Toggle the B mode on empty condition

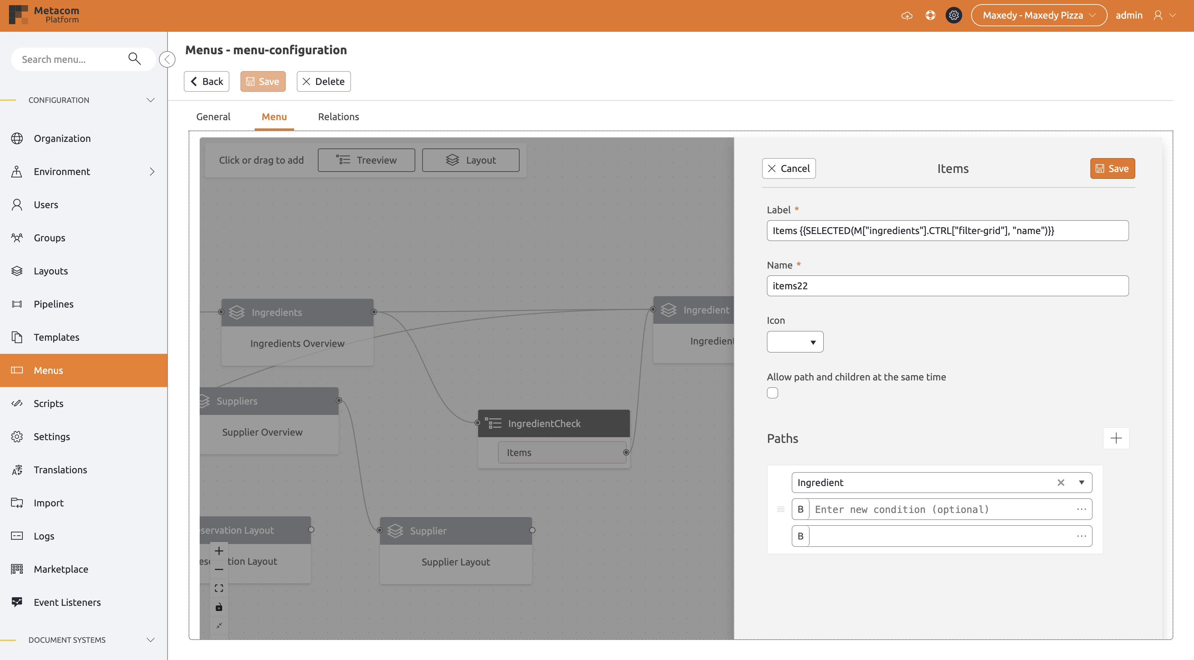point(800,536)
